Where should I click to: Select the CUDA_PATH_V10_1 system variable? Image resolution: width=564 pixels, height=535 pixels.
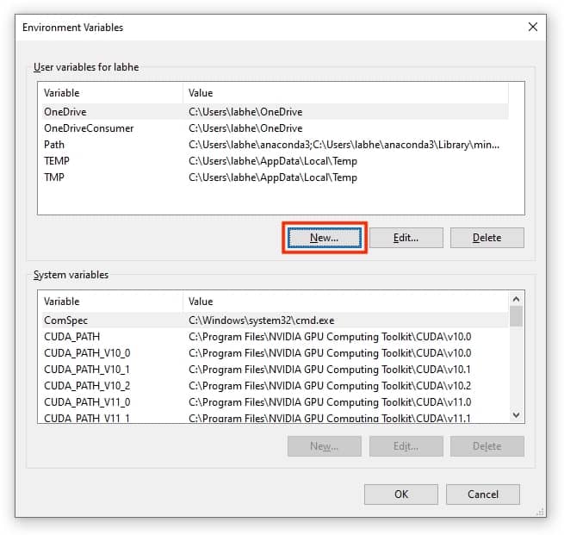coord(276,370)
